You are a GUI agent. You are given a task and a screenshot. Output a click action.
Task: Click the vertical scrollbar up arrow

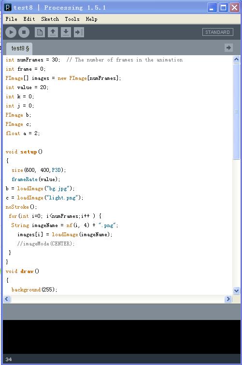(236, 60)
